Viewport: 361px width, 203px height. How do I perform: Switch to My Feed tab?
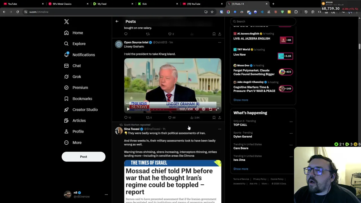113,4
